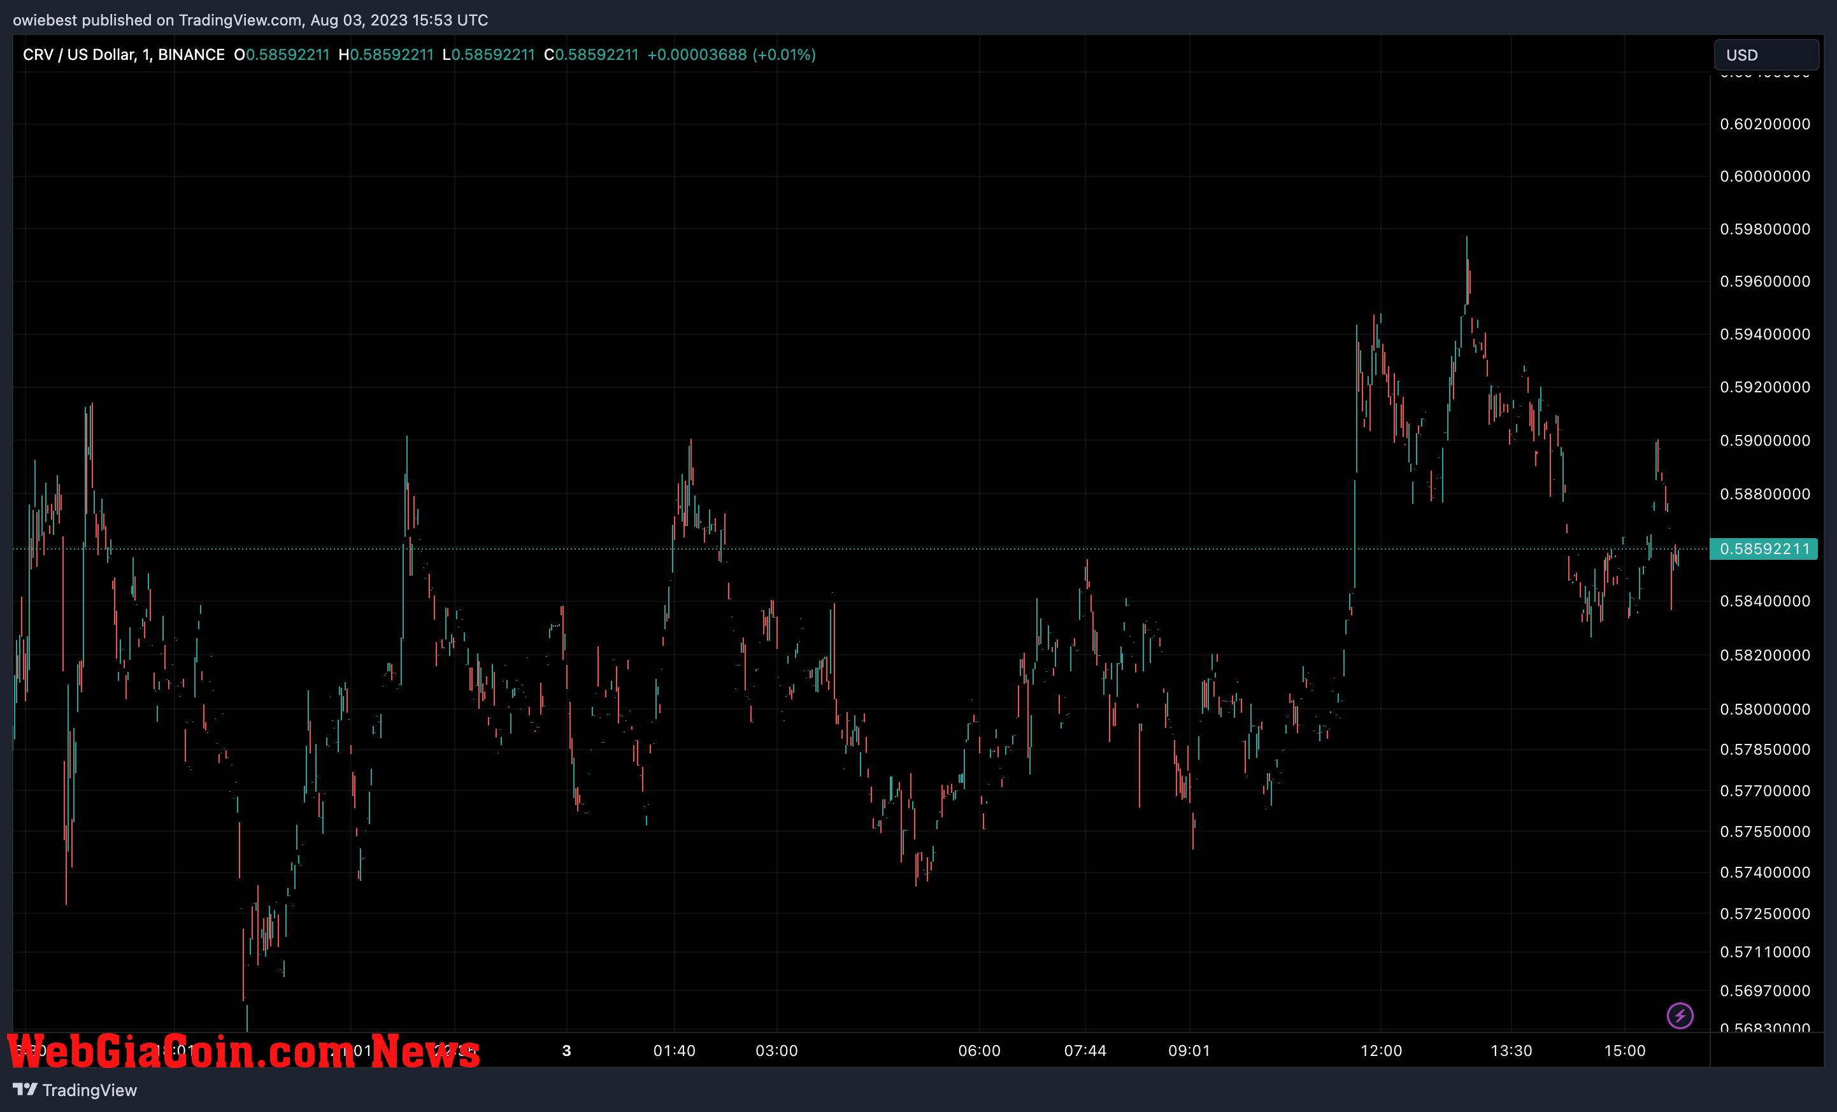Click the 01:40 time axis label
The width and height of the screenshot is (1837, 1112).
pyautogui.click(x=674, y=1051)
